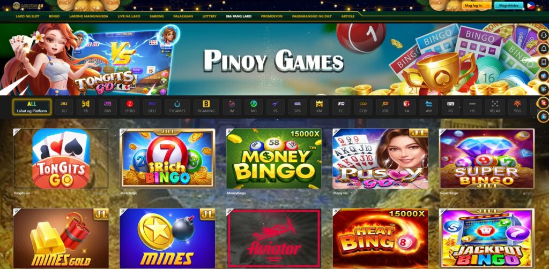Launch the Tongits Go game thumbnail
549x269 pixels.
click(x=61, y=159)
